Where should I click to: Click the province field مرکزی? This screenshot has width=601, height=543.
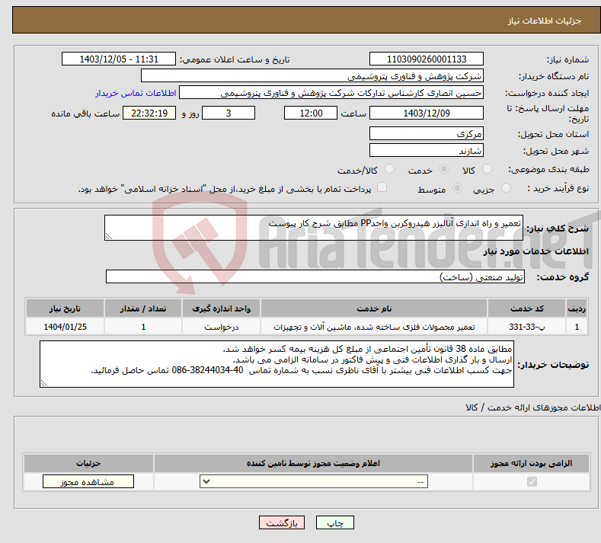427,134
